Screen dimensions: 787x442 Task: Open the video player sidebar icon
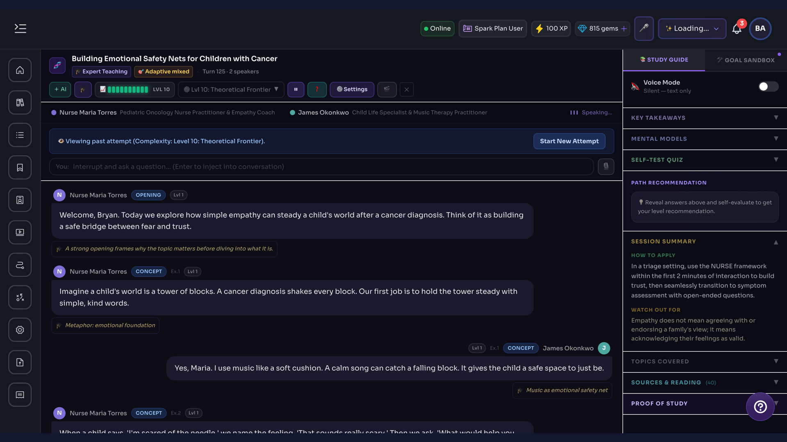pyautogui.click(x=20, y=232)
